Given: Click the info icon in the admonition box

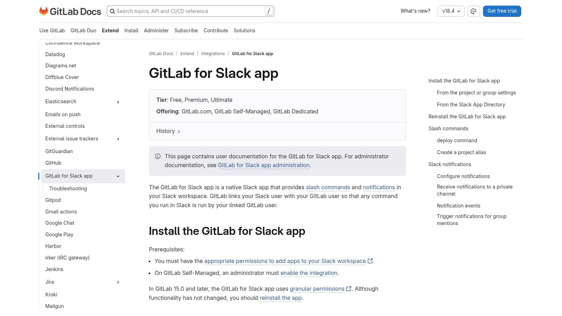Looking at the screenshot, I should click(158, 156).
